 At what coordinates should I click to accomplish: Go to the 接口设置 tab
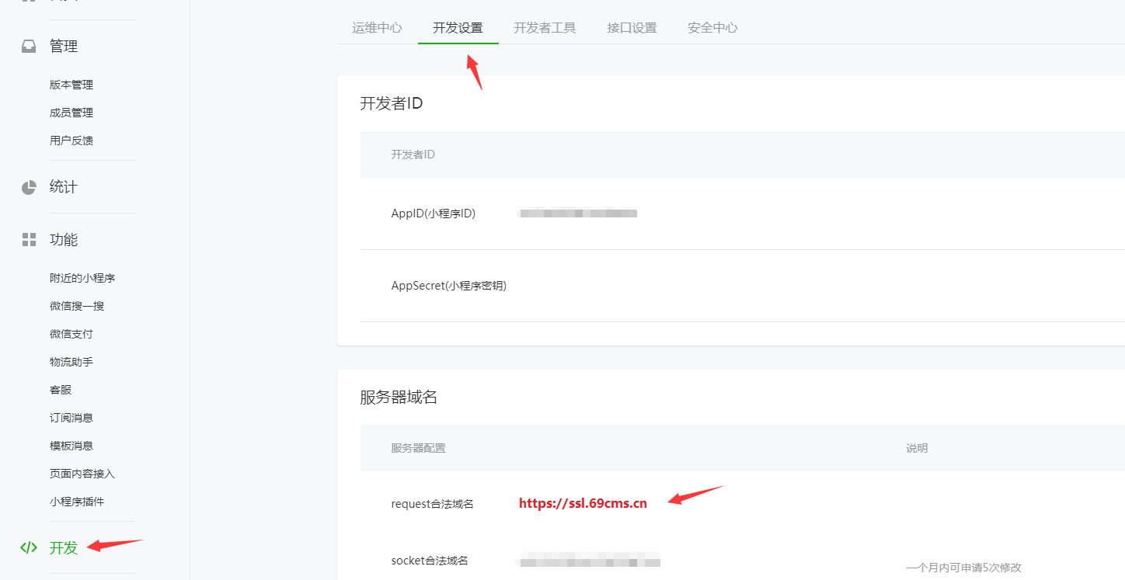click(x=632, y=28)
